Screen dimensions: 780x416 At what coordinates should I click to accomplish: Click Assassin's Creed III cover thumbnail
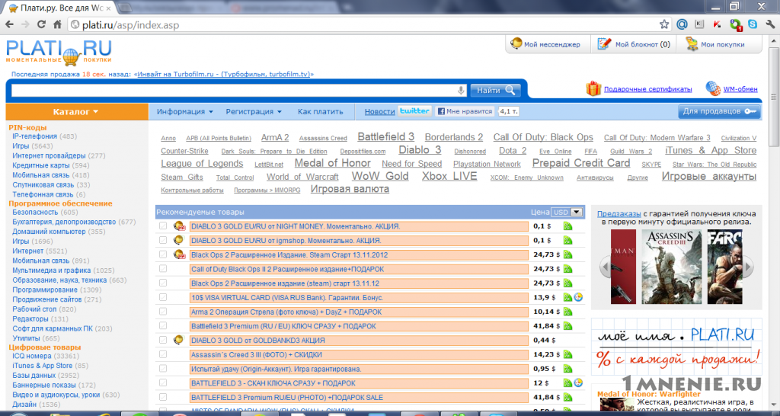[671, 267]
